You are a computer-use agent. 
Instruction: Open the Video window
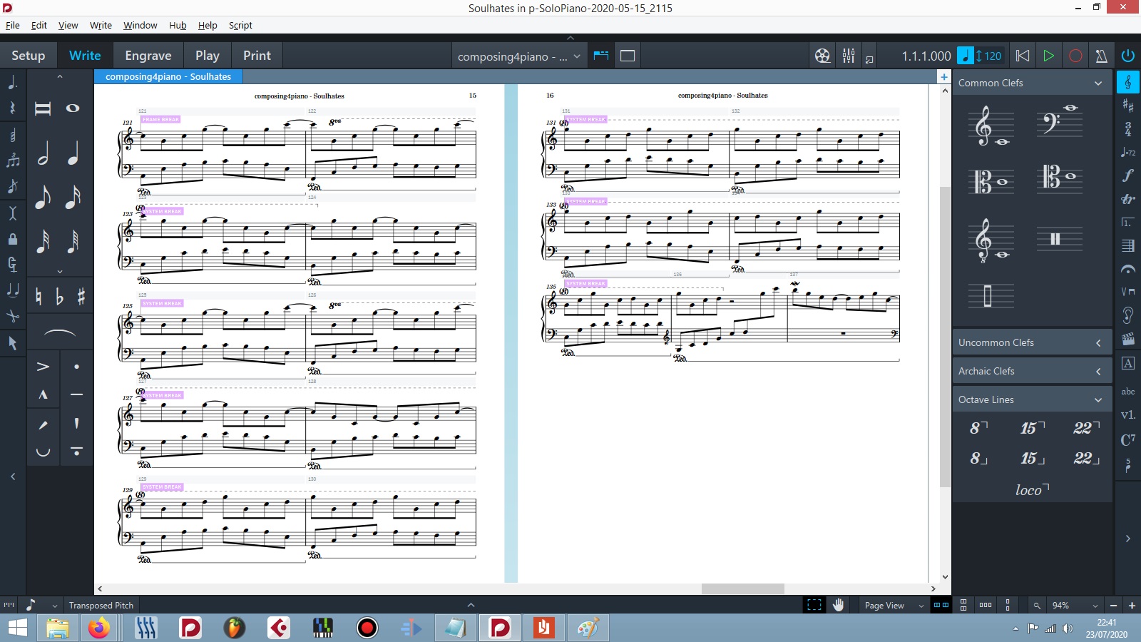[822, 56]
